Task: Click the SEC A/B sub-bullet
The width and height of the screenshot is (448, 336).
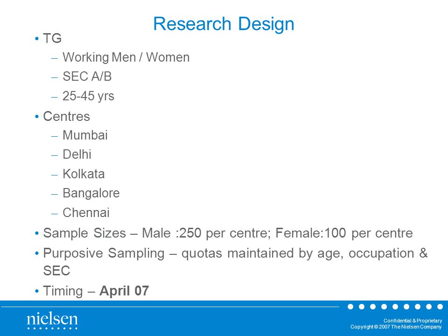Action: click(87, 76)
